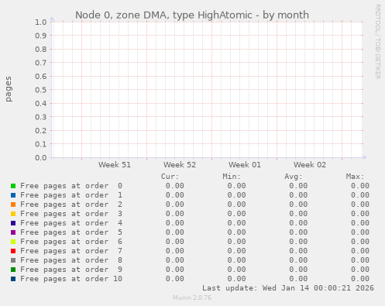Click the 'Munin 2.0.76' footer text
Screen dimensions: 385x306
coord(192,297)
